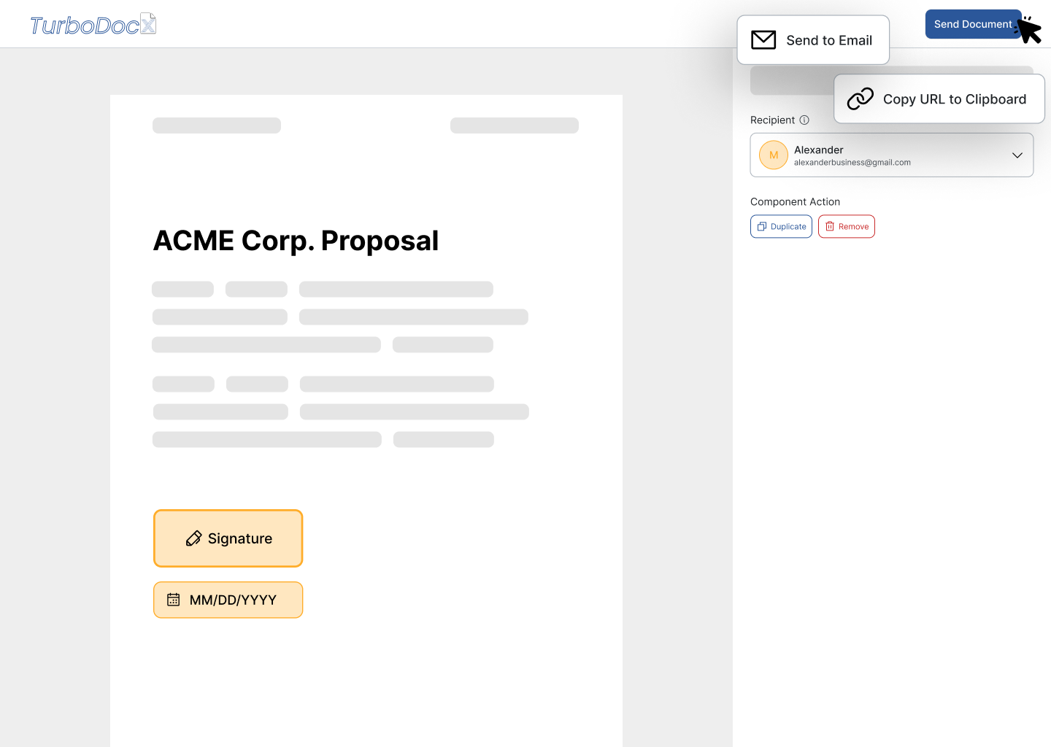Click the pen icon in the Signature field

193,538
